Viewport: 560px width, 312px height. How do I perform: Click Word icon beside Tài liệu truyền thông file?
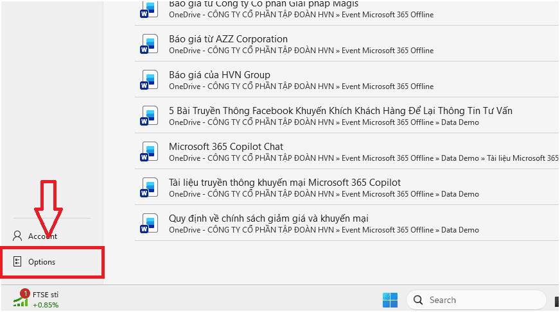(x=149, y=188)
